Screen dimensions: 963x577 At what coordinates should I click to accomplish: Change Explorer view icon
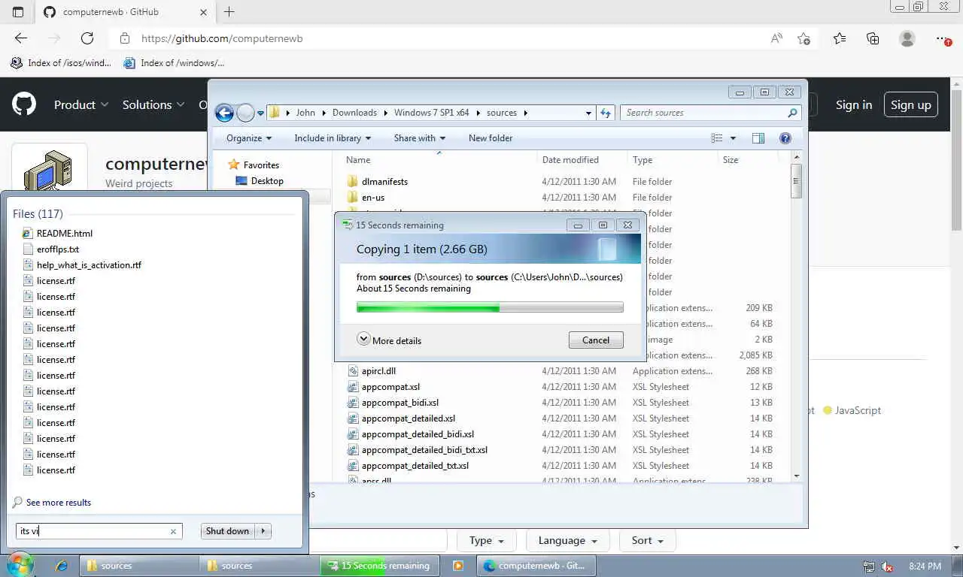[717, 138]
